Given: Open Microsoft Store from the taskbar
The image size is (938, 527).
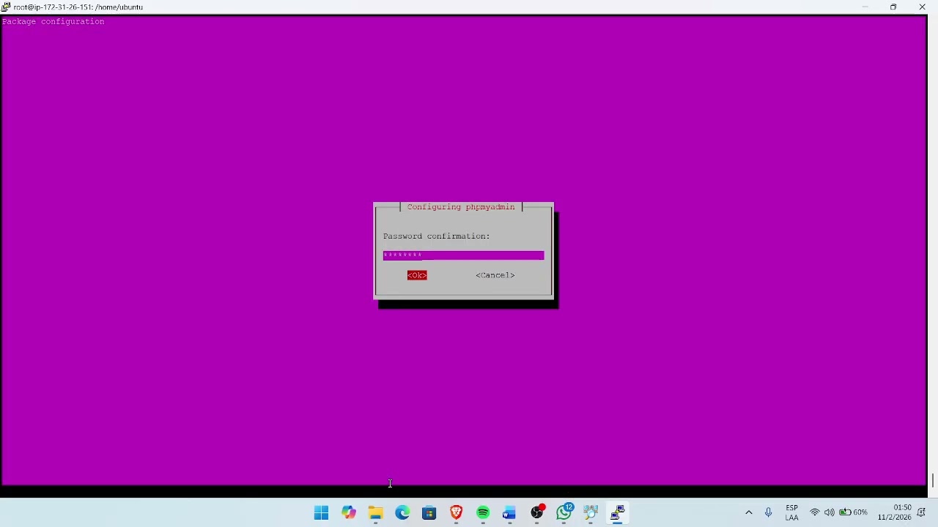Looking at the screenshot, I should (x=429, y=513).
